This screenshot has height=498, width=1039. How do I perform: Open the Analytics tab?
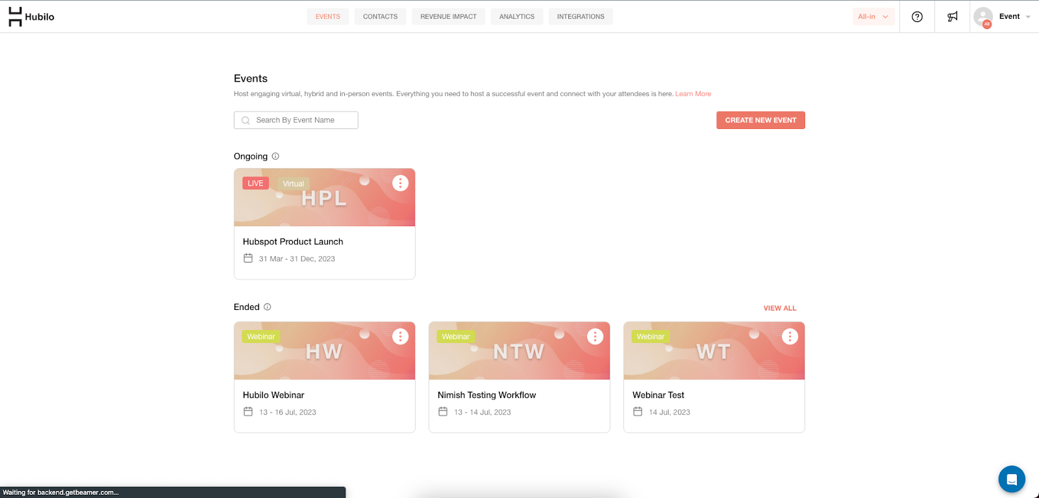click(516, 17)
